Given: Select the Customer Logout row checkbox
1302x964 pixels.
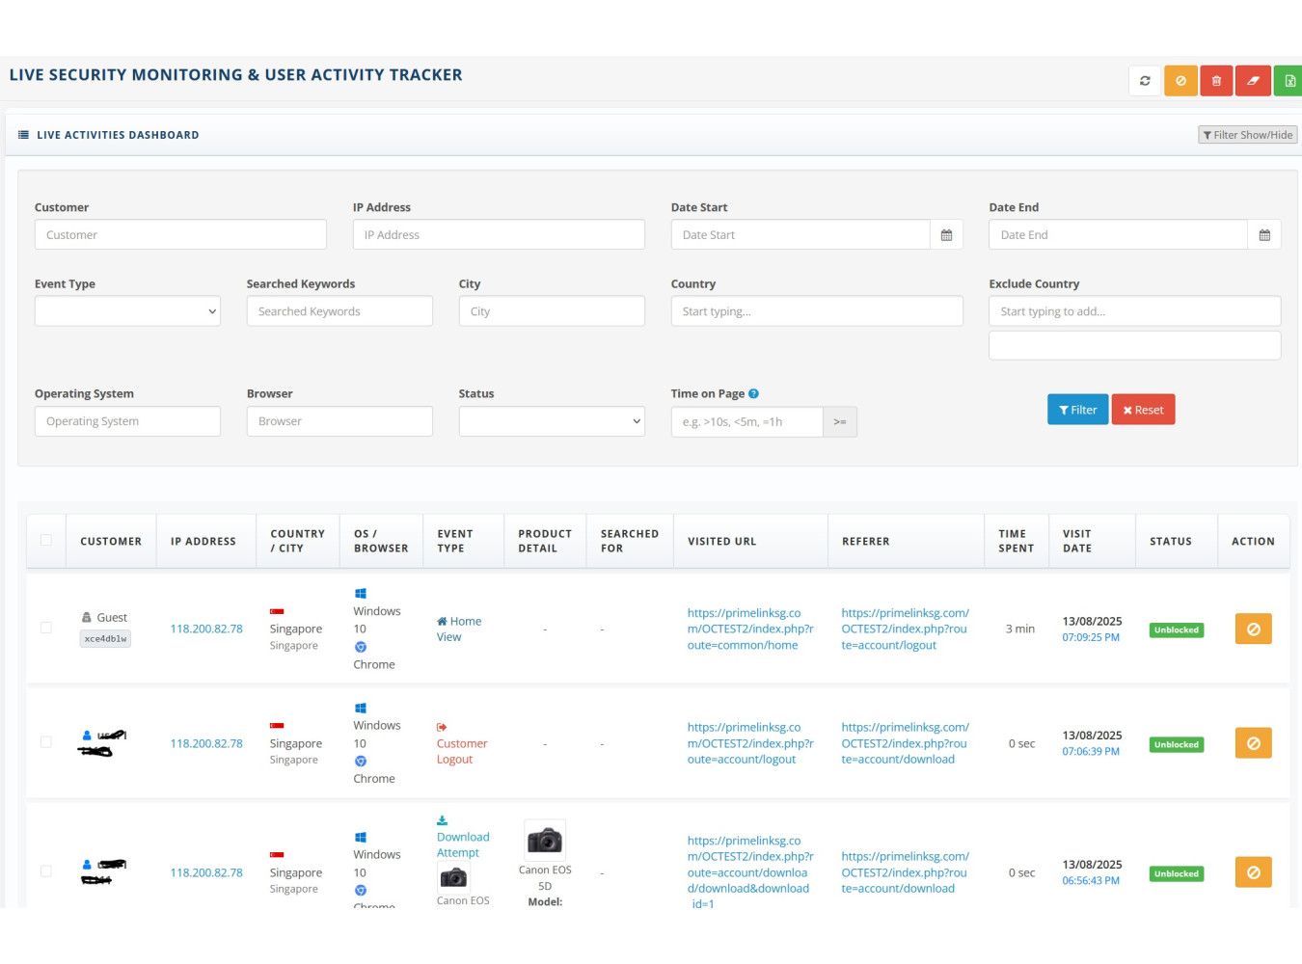Looking at the screenshot, I should pyautogui.click(x=46, y=742).
